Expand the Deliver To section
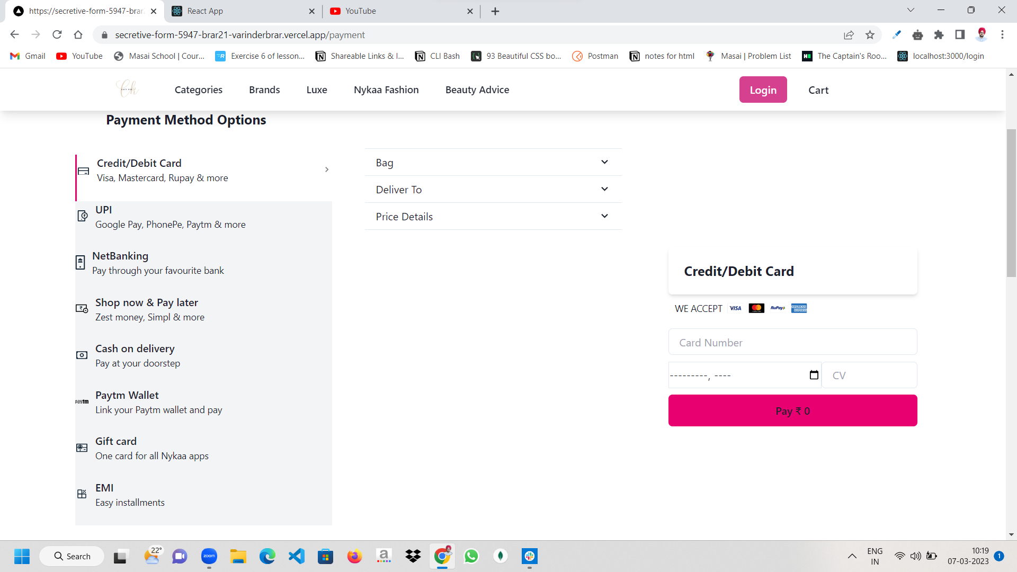 (x=493, y=190)
